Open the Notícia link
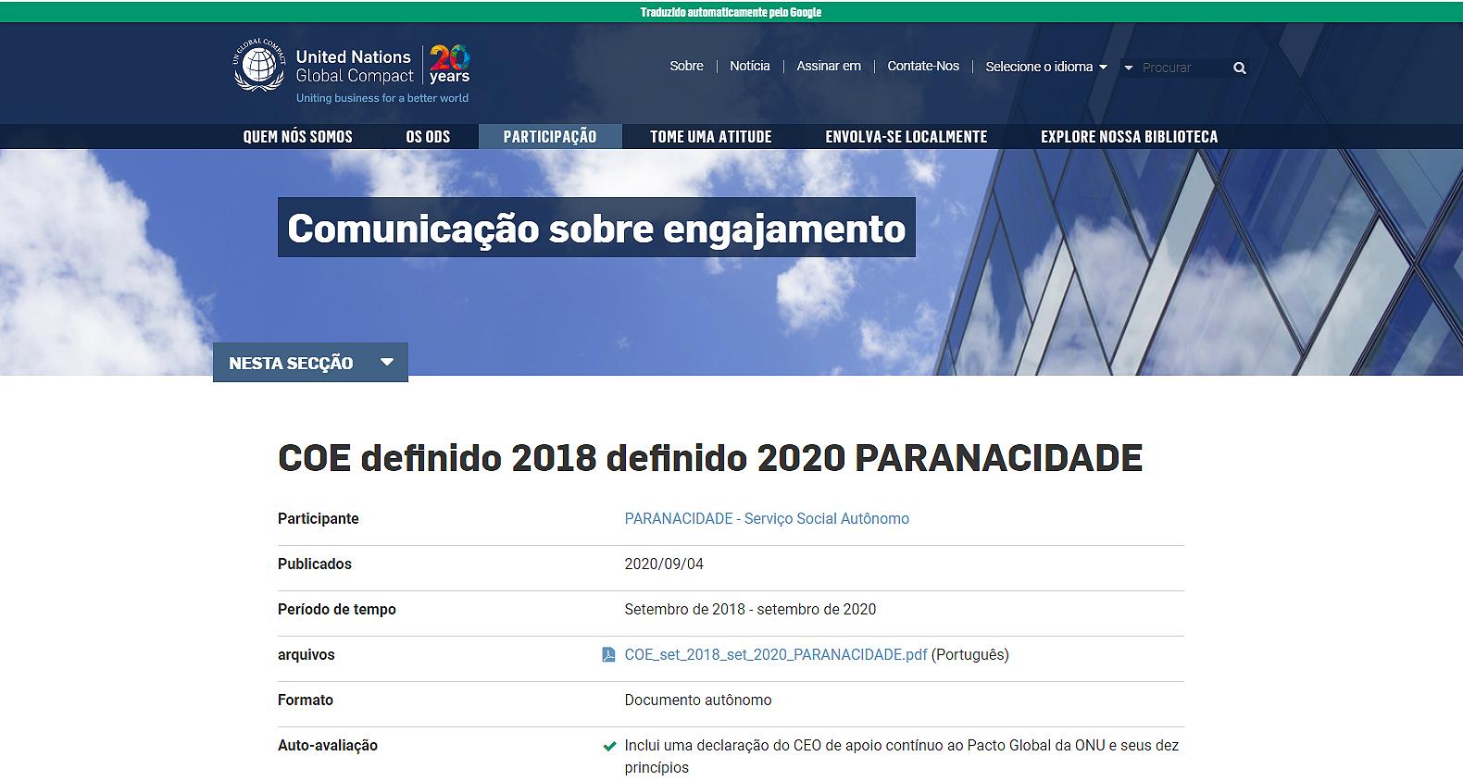Image resolution: width=1463 pixels, height=781 pixels. tap(749, 66)
